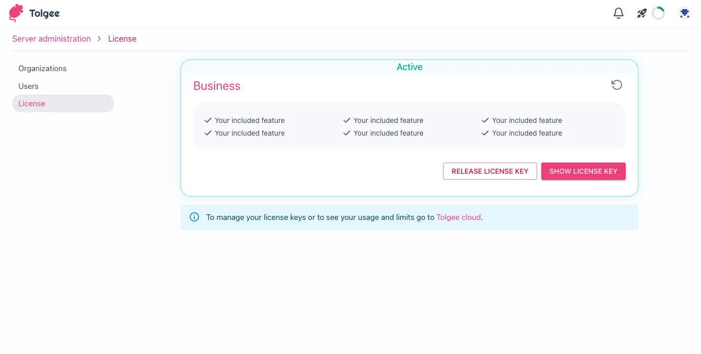Navigate to Server administration breadcrumb

point(51,39)
